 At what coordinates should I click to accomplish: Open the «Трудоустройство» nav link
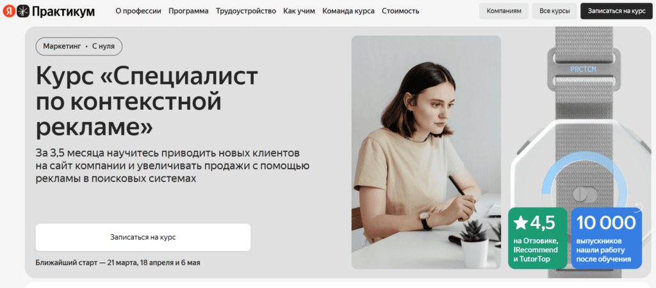pos(246,11)
